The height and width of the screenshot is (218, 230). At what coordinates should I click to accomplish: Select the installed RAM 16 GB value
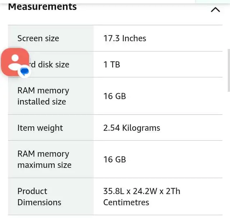coord(115,96)
